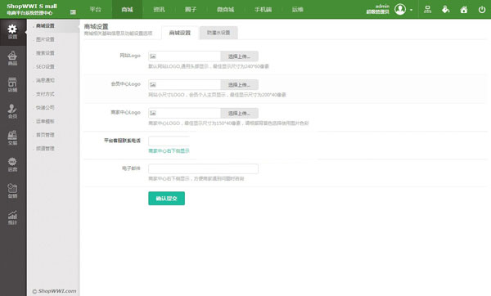Image resolution: width=491 pixels, height=296 pixels.
Task: Switch to the 平台 top menu
Action: tap(96, 9)
